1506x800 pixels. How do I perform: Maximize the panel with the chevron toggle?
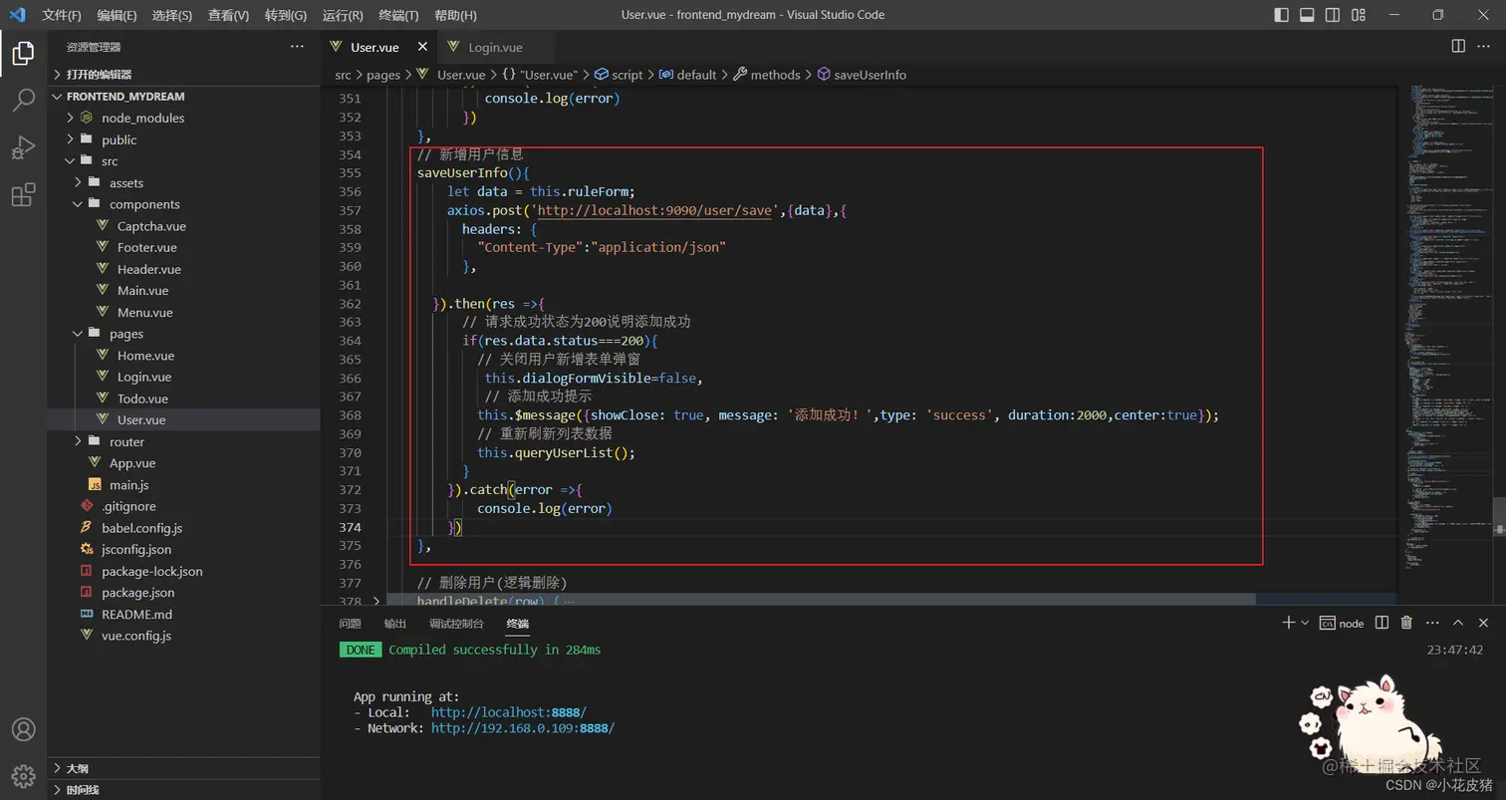point(1459,623)
